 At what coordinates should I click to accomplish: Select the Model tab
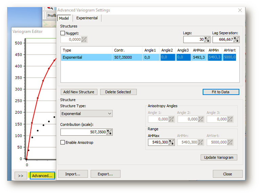pos(64,18)
